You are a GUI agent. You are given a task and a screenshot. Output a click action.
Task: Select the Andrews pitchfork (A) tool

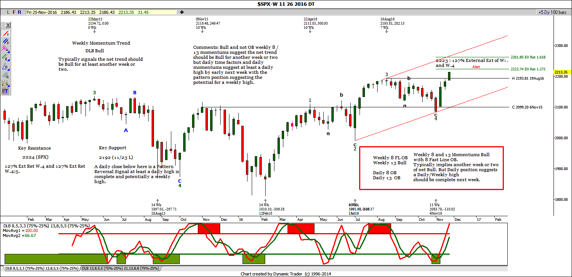[5, 48]
